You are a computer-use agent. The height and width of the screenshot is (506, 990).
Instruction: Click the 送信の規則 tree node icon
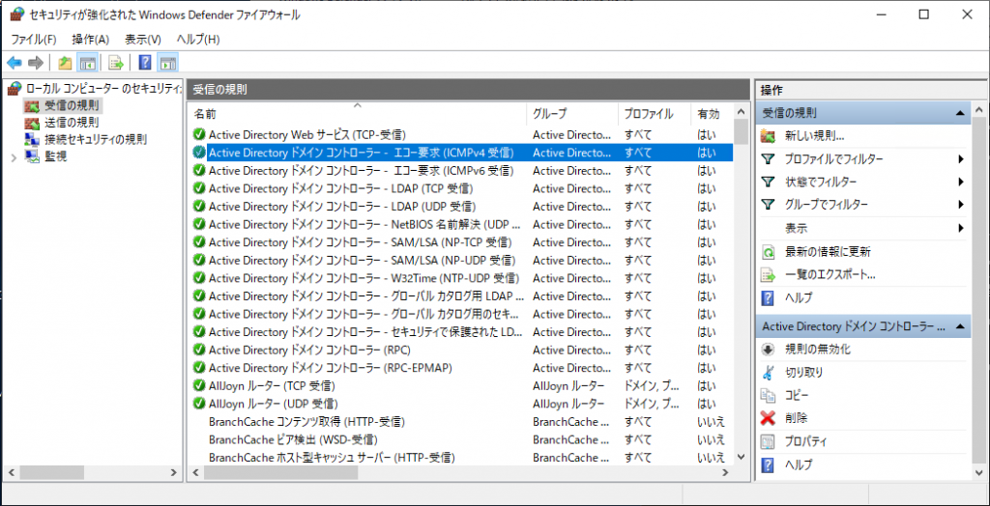[32, 123]
